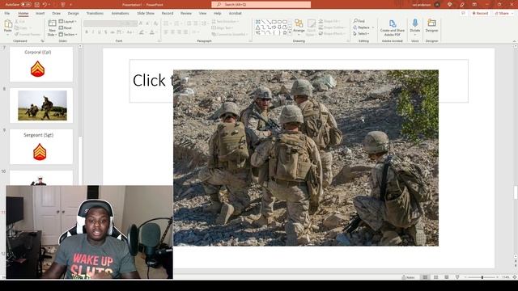This screenshot has width=518, height=291.
Task: Switch to the Slide Show tab
Action: coord(146,13)
